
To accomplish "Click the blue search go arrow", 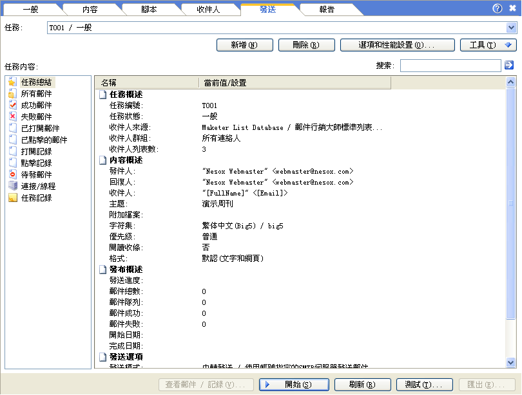I will click(x=509, y=65).
